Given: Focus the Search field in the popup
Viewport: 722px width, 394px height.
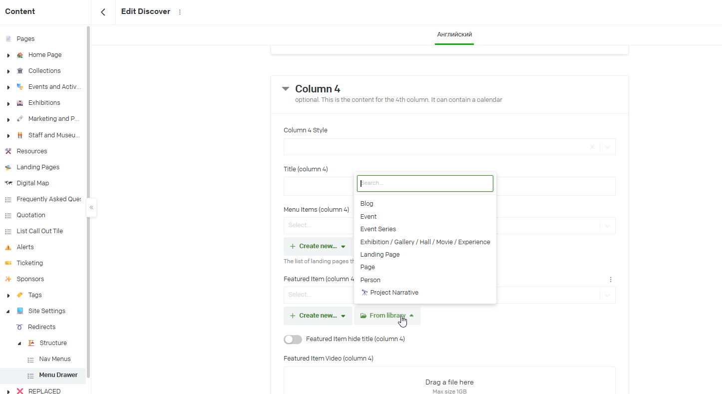Looking at the screenshot, I should pos(425,183).
